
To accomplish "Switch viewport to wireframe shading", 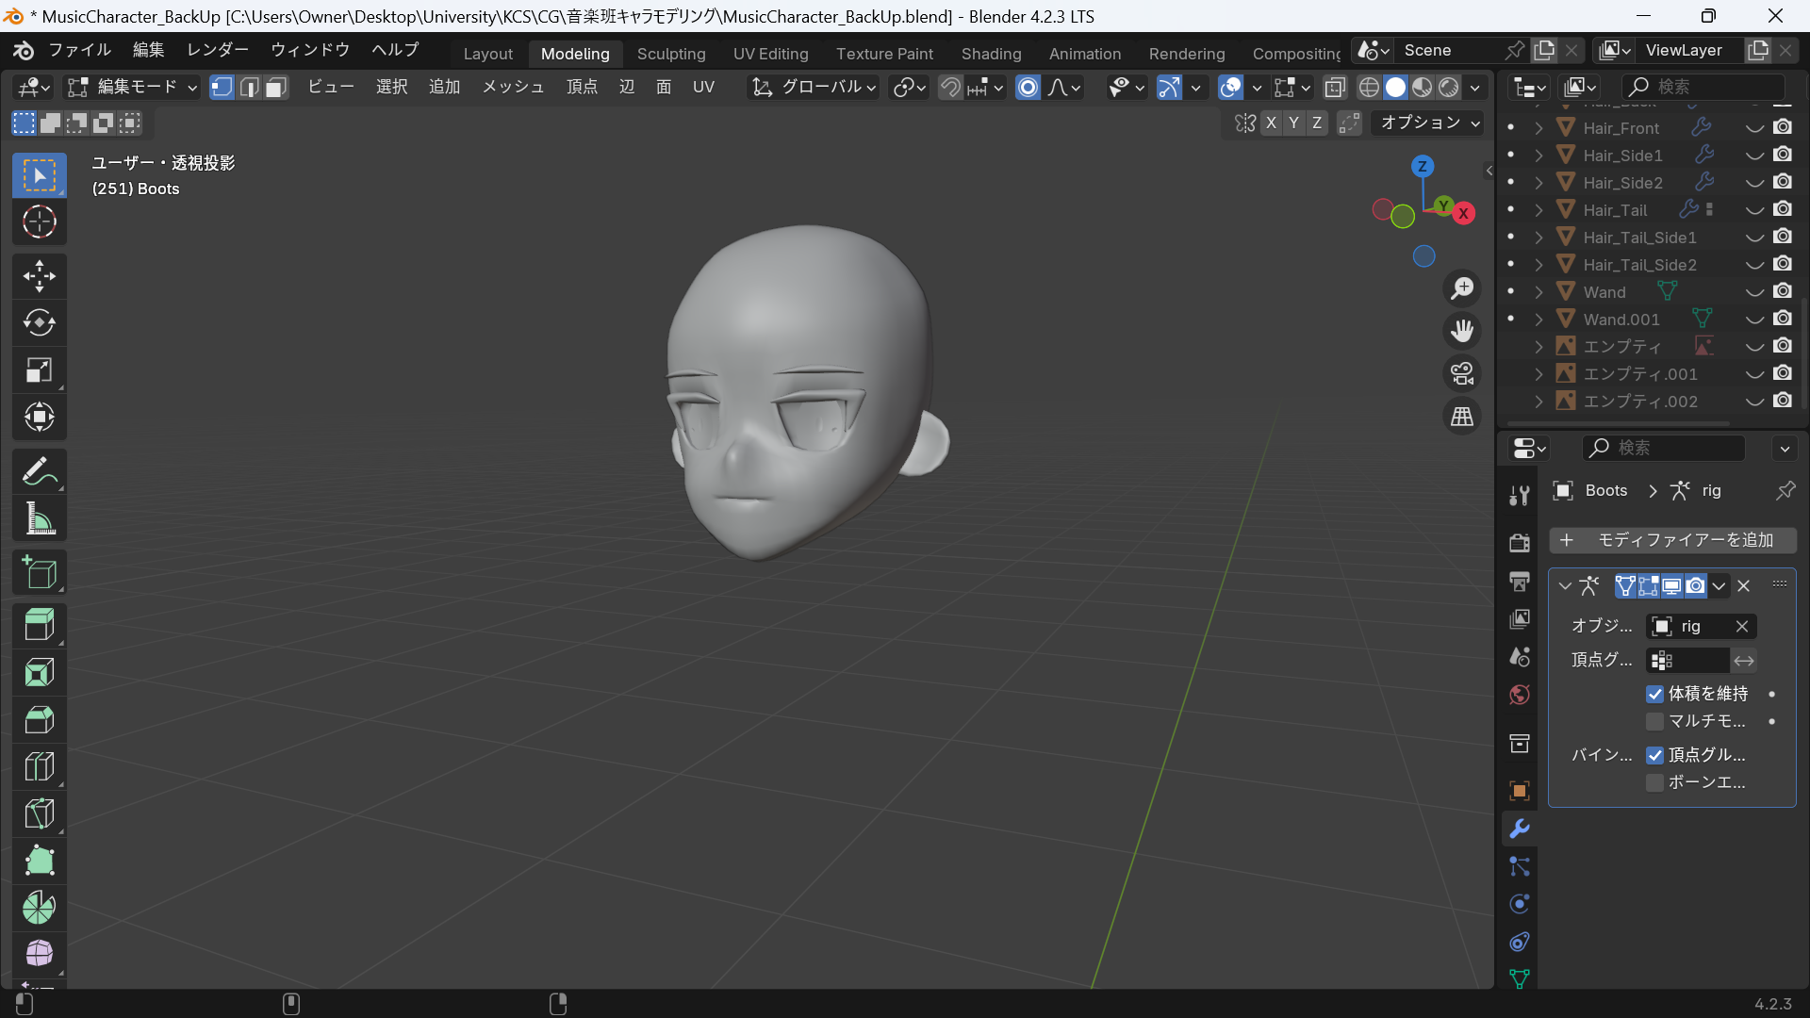I will pos(1369,87).
